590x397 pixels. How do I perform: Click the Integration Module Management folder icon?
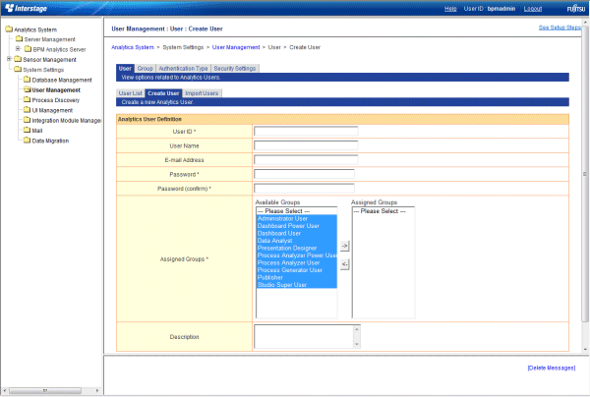tap(27, 120)
